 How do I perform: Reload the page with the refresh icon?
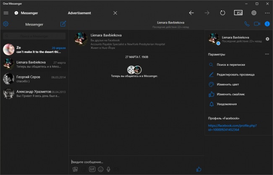click(x=223, y=13)
